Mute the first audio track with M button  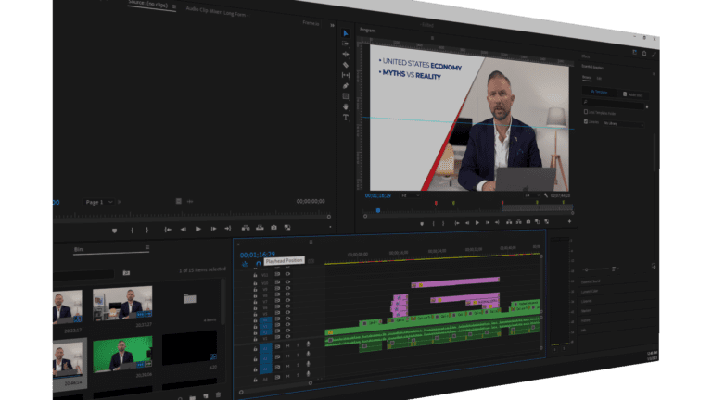[x=286, y=344]
